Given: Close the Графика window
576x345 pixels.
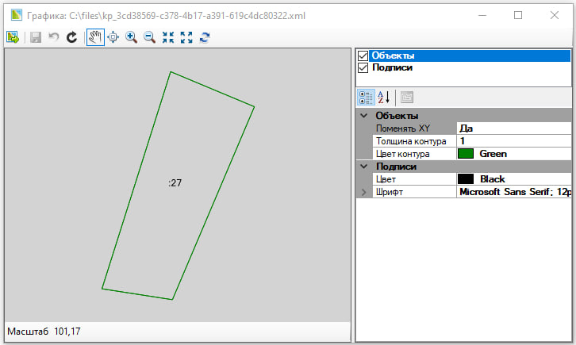Looking at the screenshot, I should [x=555, y=15].
